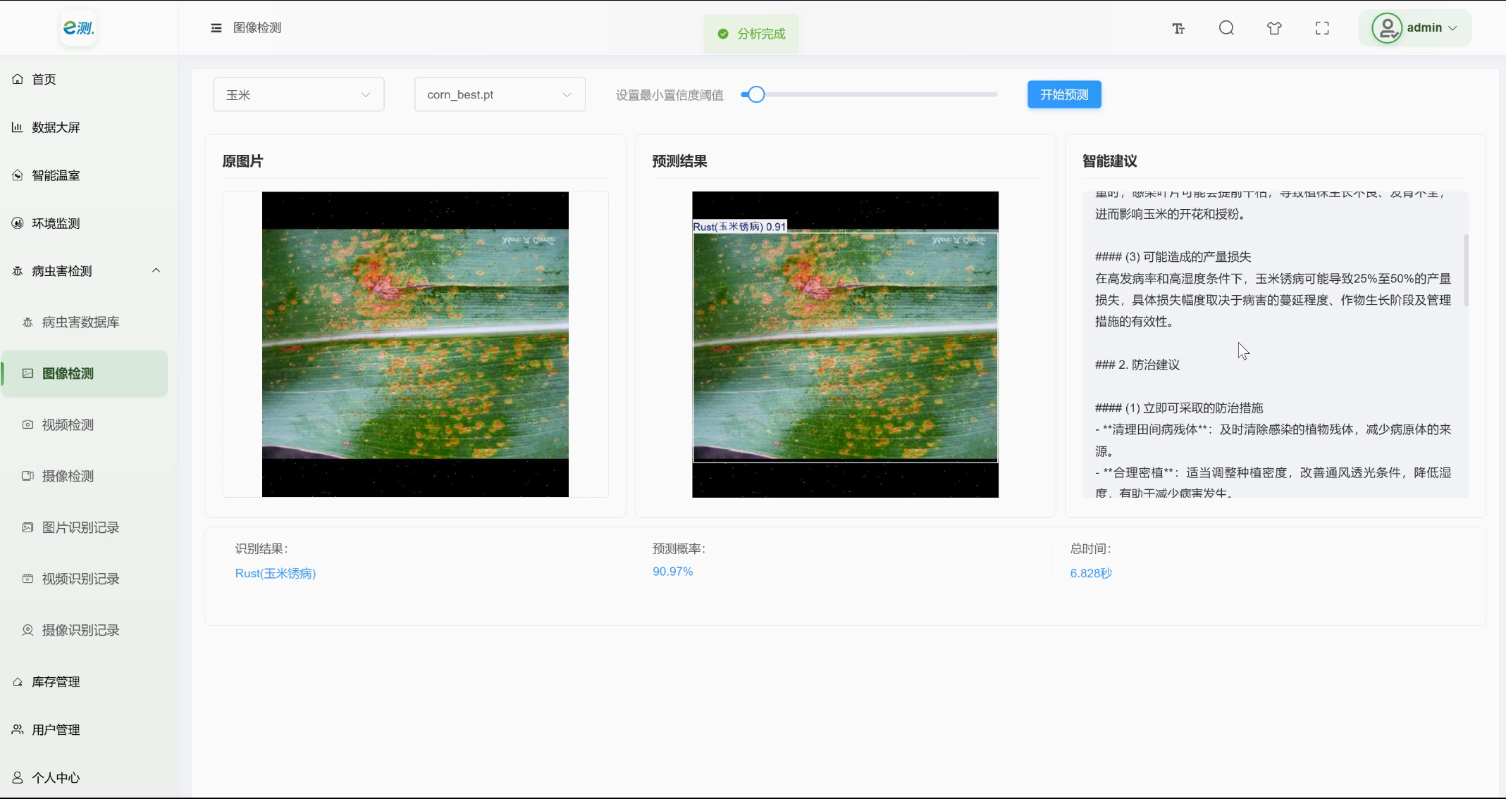The image size is (1506, 799).
Task: Click the 摄像识别记录 icon
Action: point(28,630)
